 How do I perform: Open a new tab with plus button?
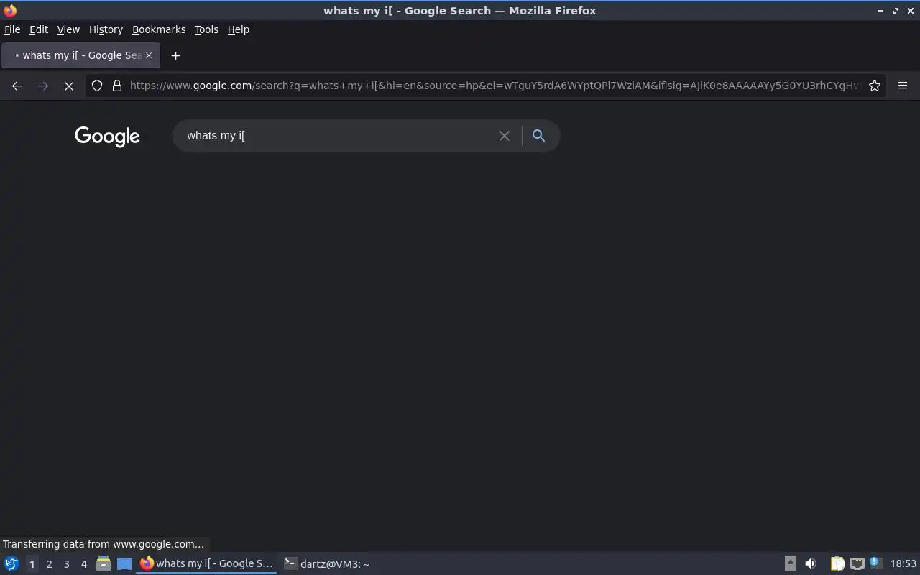pos(175,55)
